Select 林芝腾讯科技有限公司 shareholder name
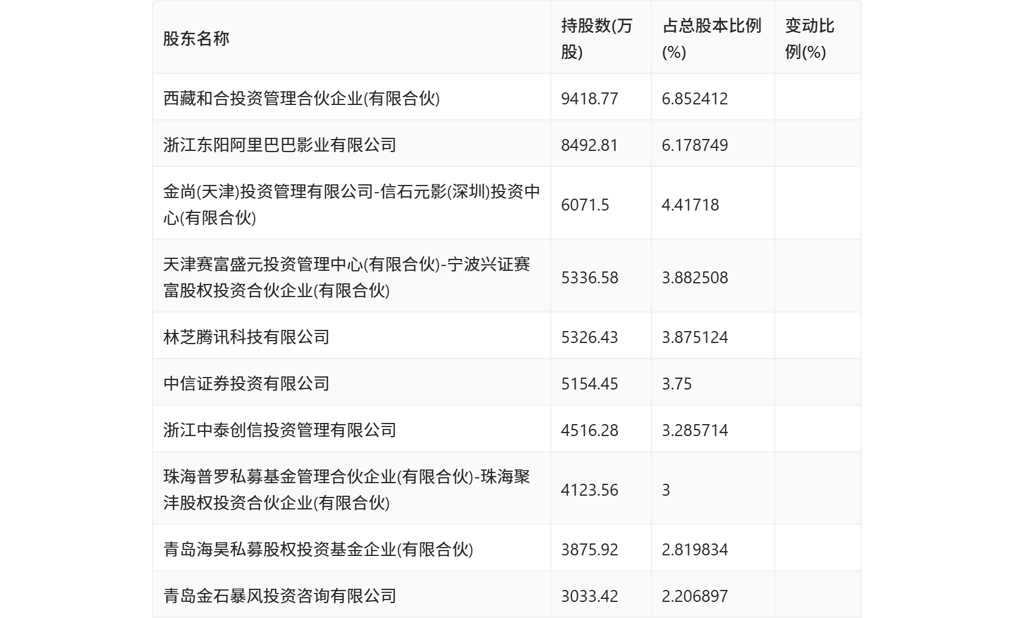The image size is (1014, 618). [x=246, y=337]
